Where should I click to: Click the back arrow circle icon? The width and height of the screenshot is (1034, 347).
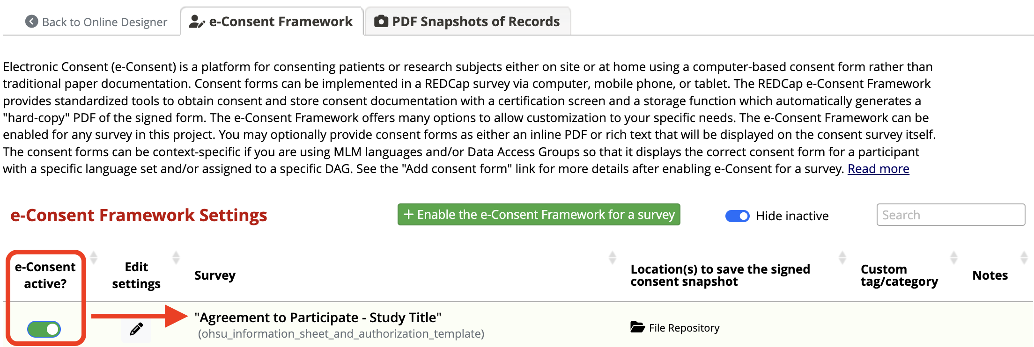pos(31,22)
